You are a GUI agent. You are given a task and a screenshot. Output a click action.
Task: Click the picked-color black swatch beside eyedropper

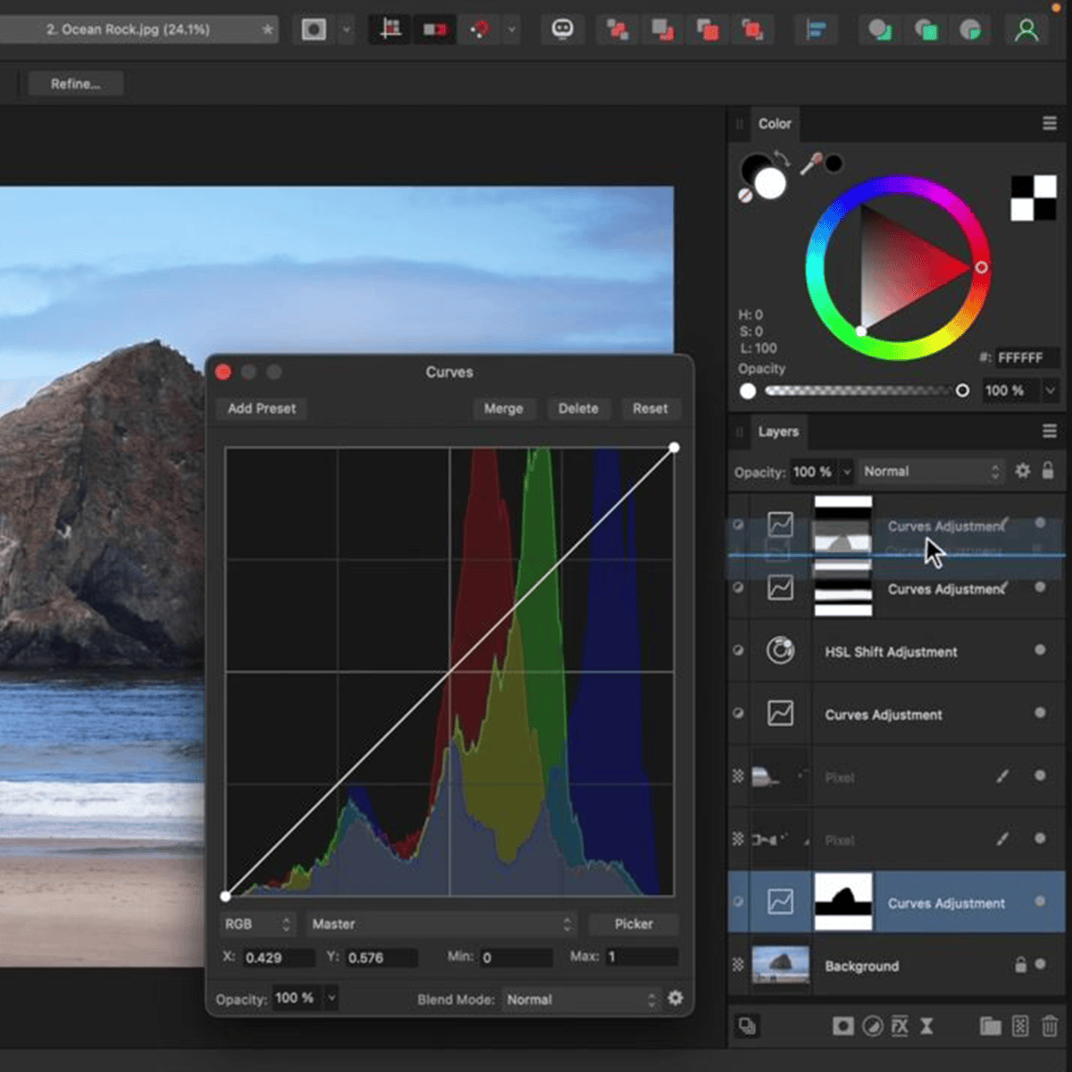coord(833,163)
